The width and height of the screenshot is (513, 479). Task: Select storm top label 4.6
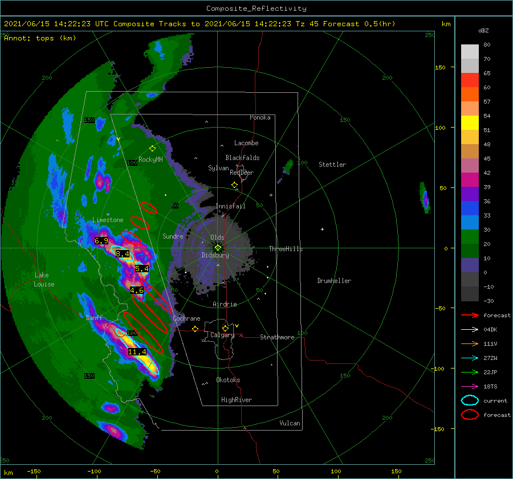tap(137, 290)
